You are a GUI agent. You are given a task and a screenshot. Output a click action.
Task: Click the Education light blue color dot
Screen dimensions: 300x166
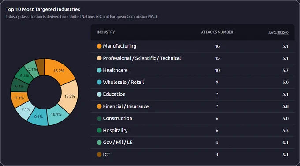coord(99,94)
